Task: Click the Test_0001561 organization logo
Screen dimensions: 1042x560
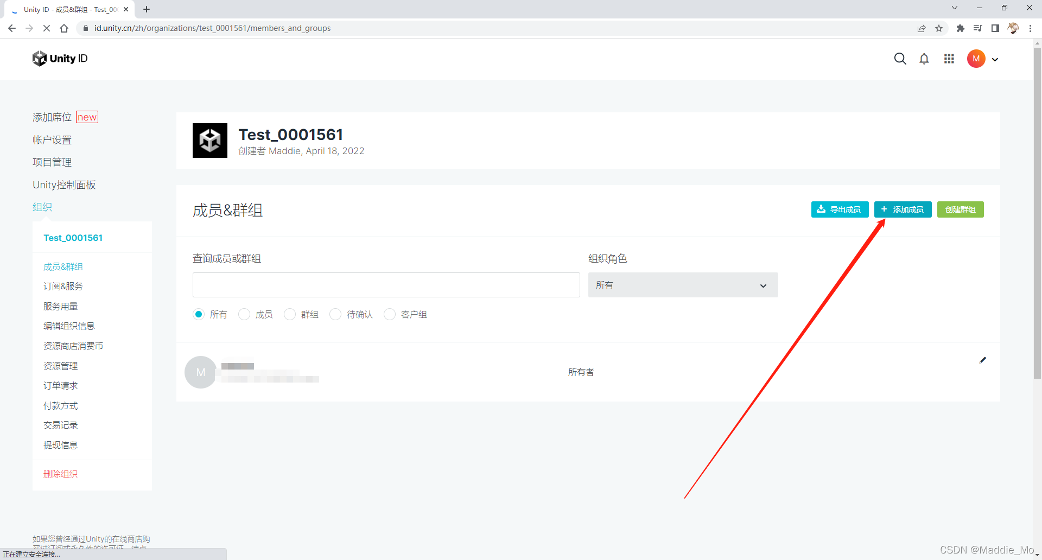Action: click(210, 141)
